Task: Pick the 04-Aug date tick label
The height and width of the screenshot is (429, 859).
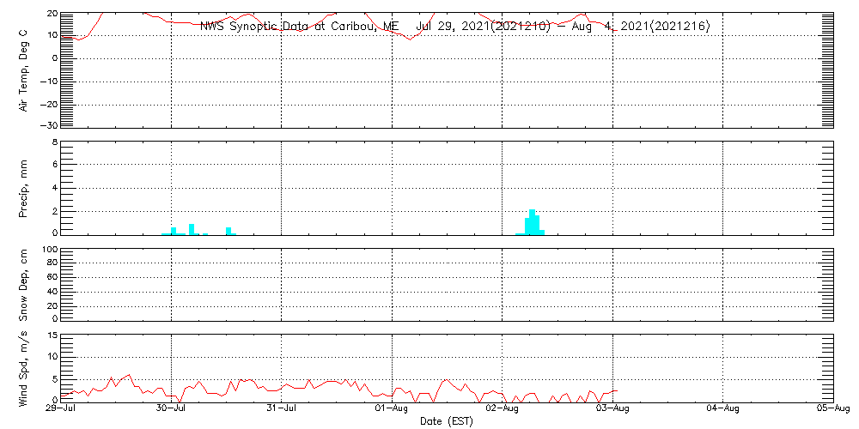Action: [x=723, y=409]
